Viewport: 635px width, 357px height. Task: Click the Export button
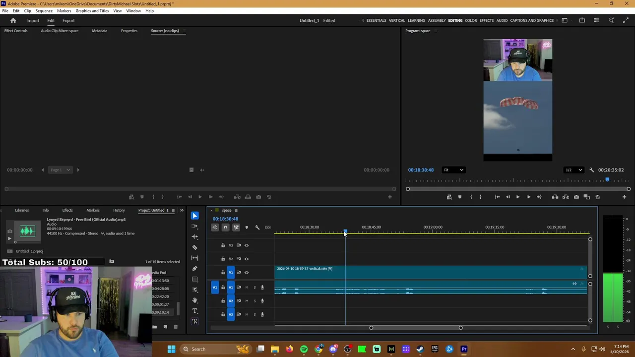[x=68, y=21]
